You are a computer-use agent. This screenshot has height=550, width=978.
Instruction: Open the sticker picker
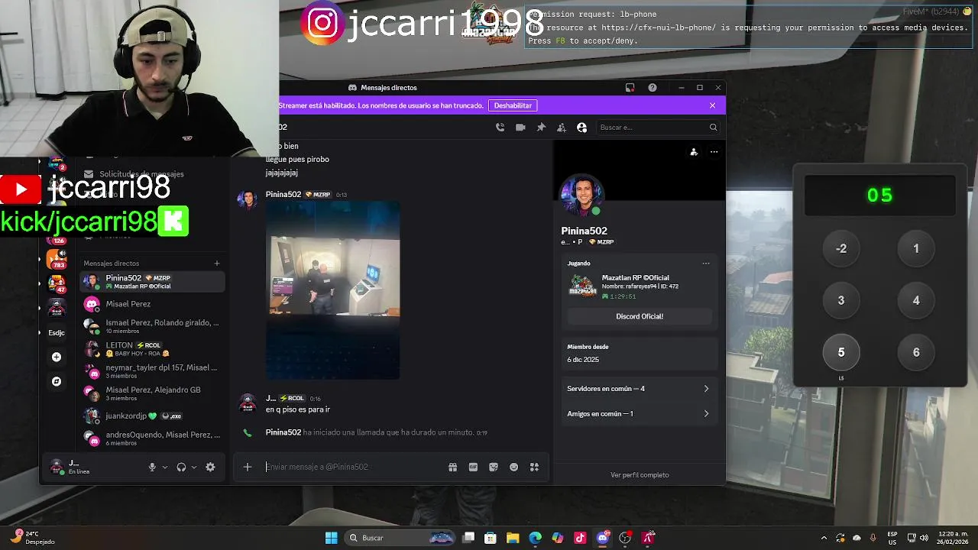point(494,467)
